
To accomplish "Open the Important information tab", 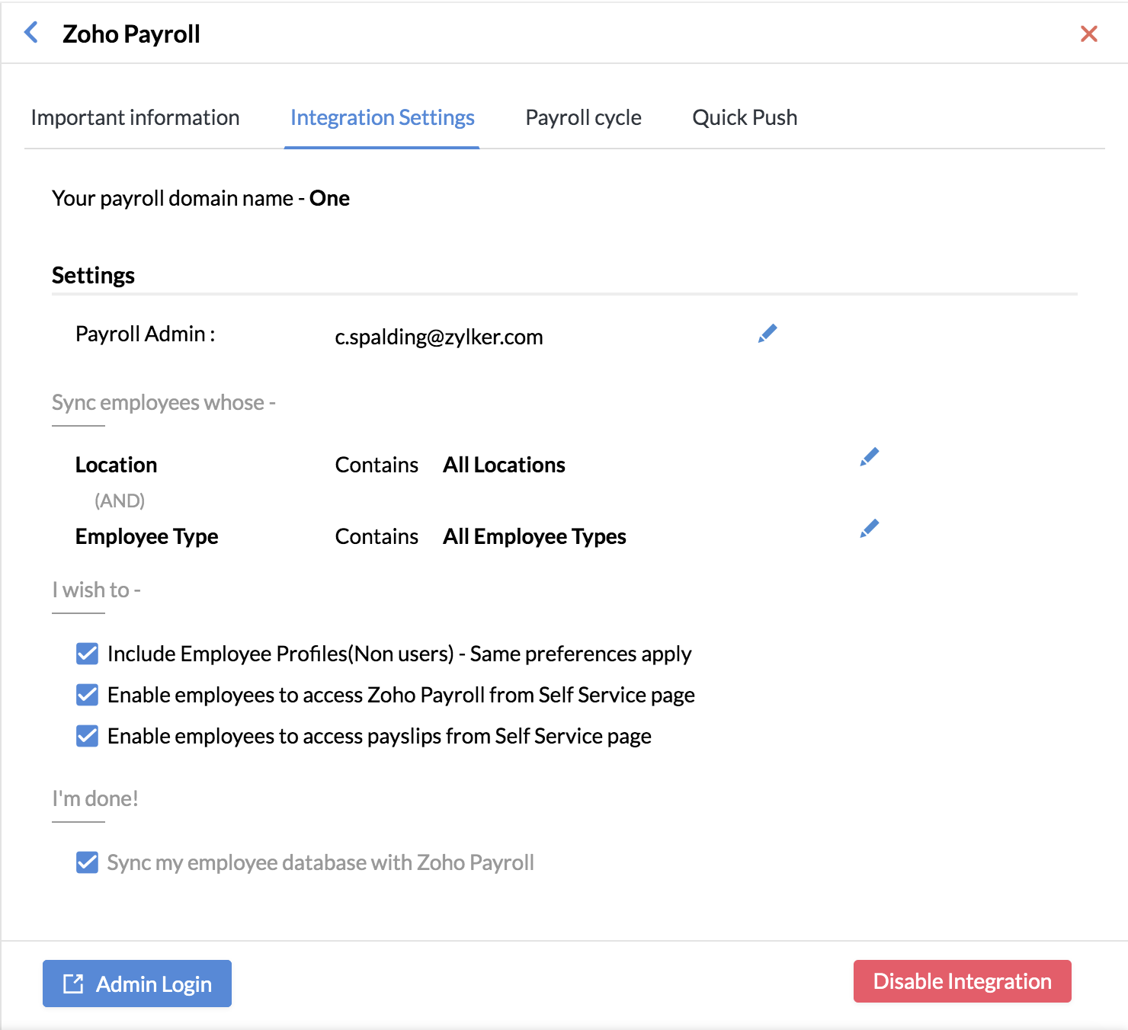I will [x=135, y=118].
